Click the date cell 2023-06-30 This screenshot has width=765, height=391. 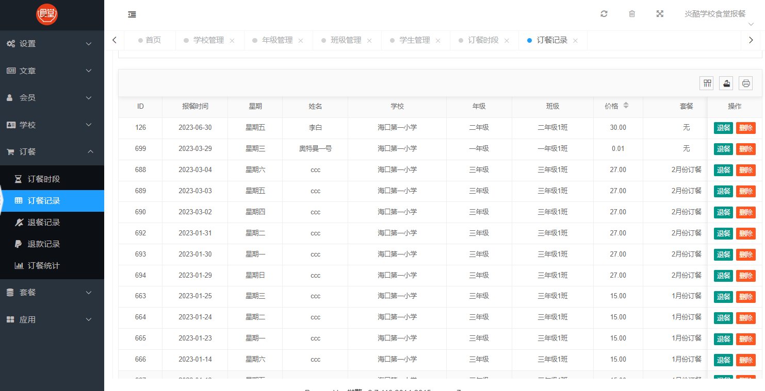(x=195, y=127)
